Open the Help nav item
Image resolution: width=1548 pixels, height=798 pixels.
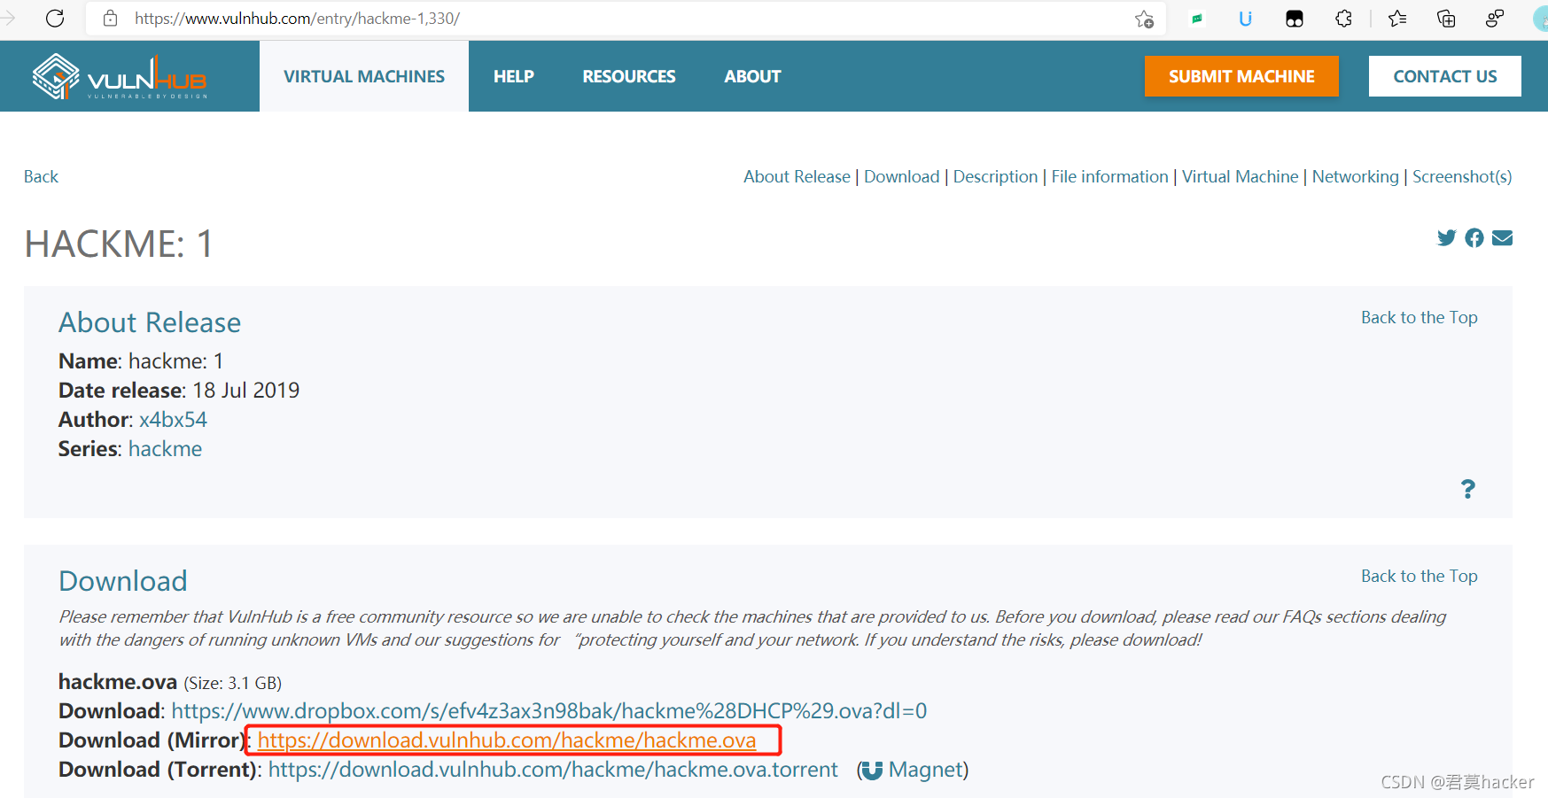[514, 76]
